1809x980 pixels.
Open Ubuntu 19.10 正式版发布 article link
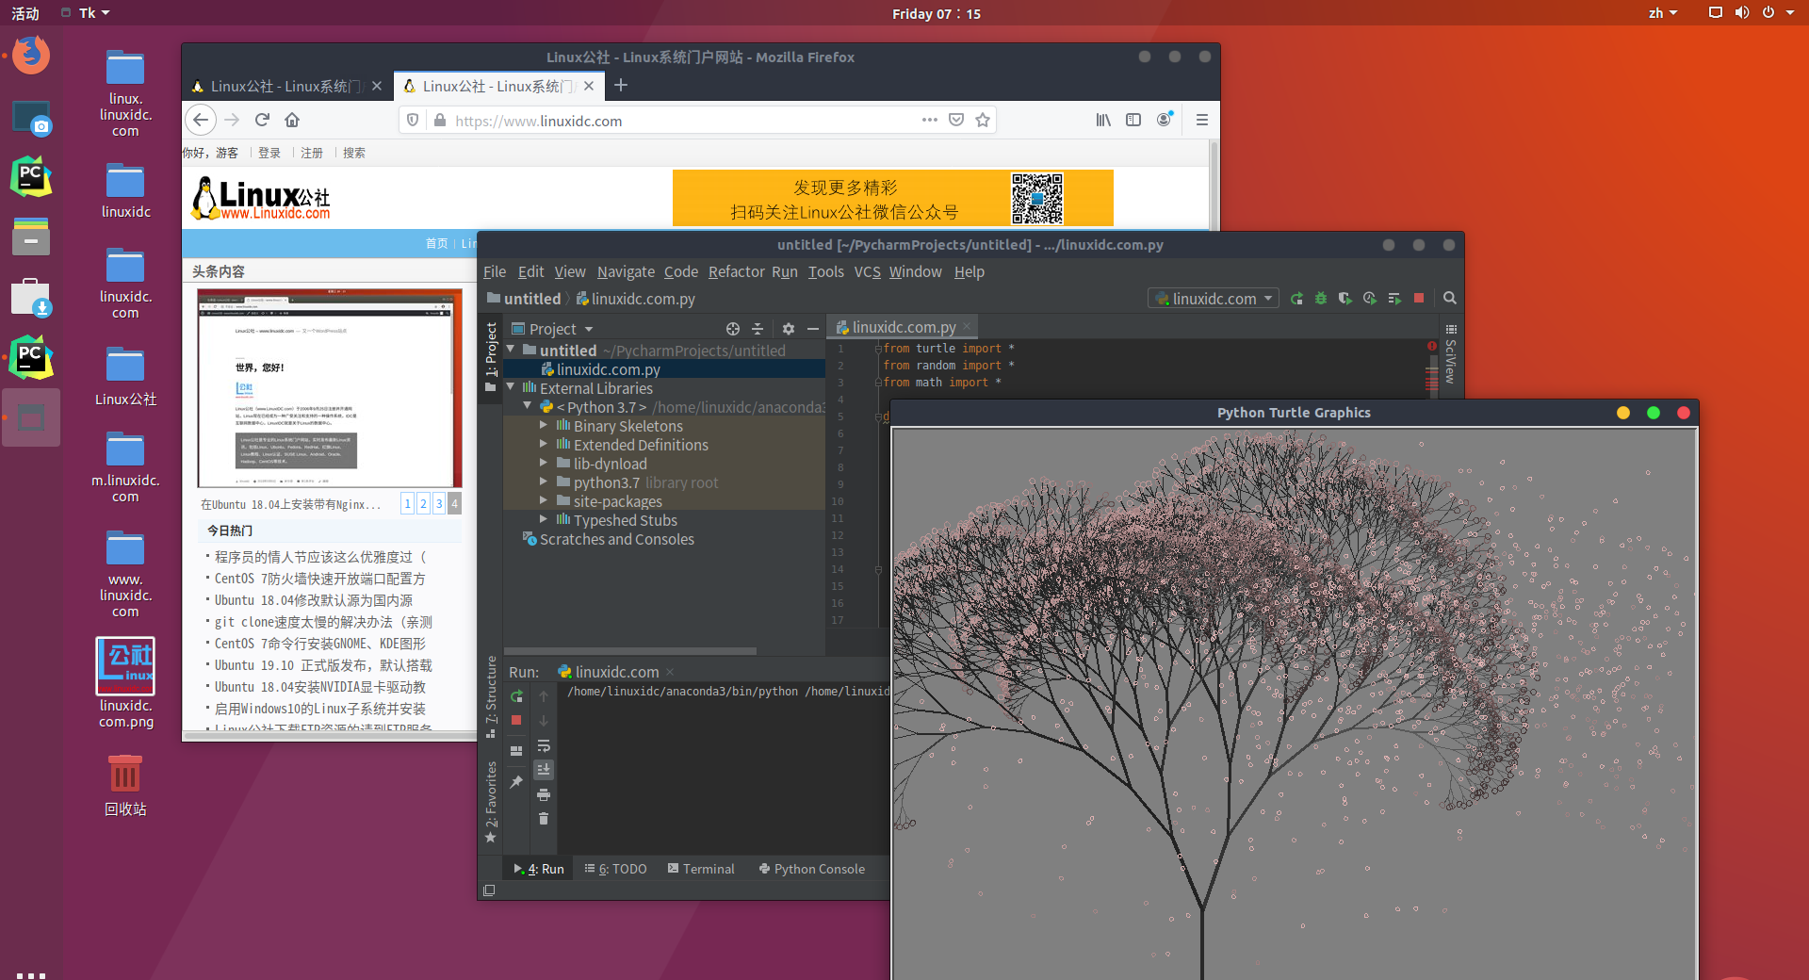pyautogui.click(x=323, y=665)
